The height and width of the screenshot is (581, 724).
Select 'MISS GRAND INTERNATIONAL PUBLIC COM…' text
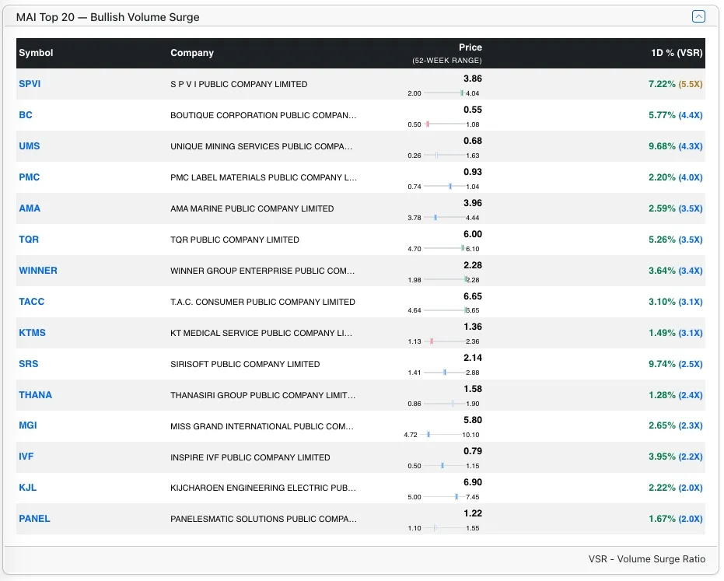(x=262, y=426)
